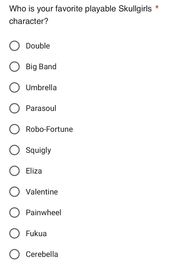The width and height of the screenshot is (171, 266).
Task: Select the Double radio button
Action: (14, 46)
